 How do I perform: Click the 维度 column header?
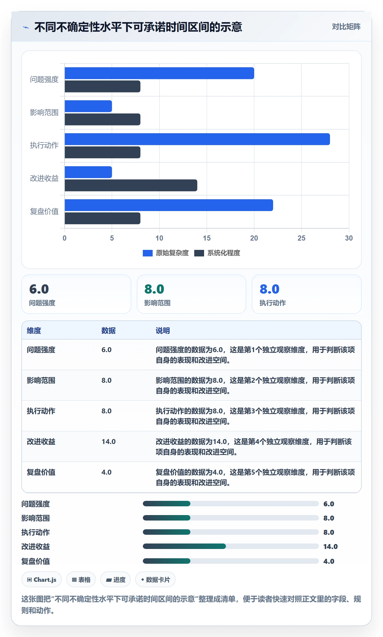pyautogui.click(x=34, y=331)
